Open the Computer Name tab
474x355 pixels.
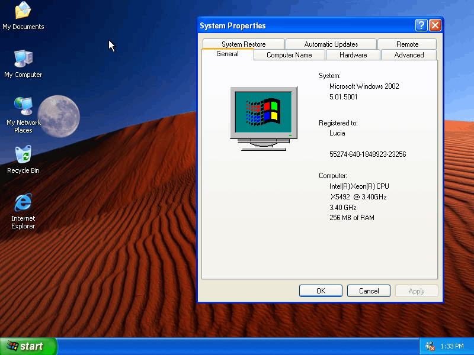point(289,55)
